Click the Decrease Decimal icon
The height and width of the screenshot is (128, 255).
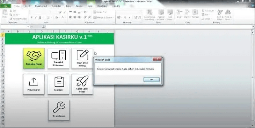[139, 17]
